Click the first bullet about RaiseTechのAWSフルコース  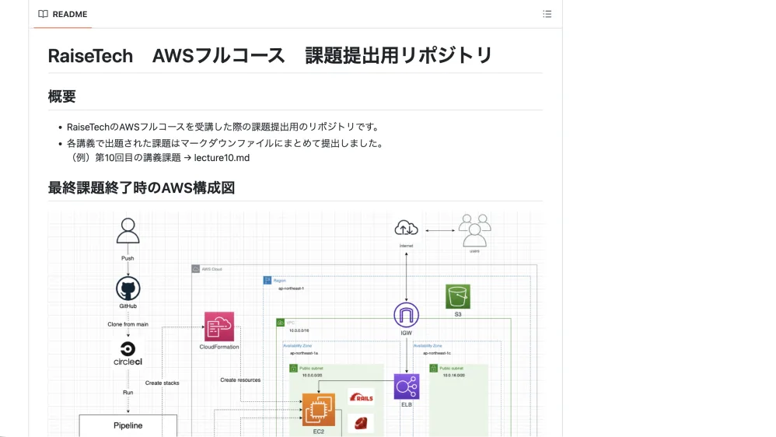223,128
